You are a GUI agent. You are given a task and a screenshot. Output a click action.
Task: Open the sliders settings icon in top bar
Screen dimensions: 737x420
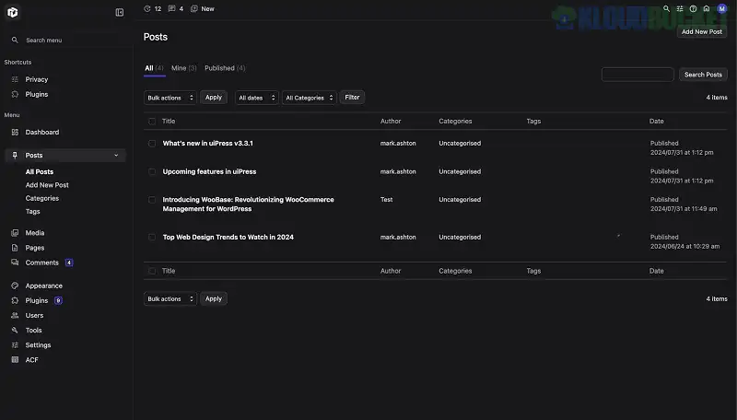[680, 8]
